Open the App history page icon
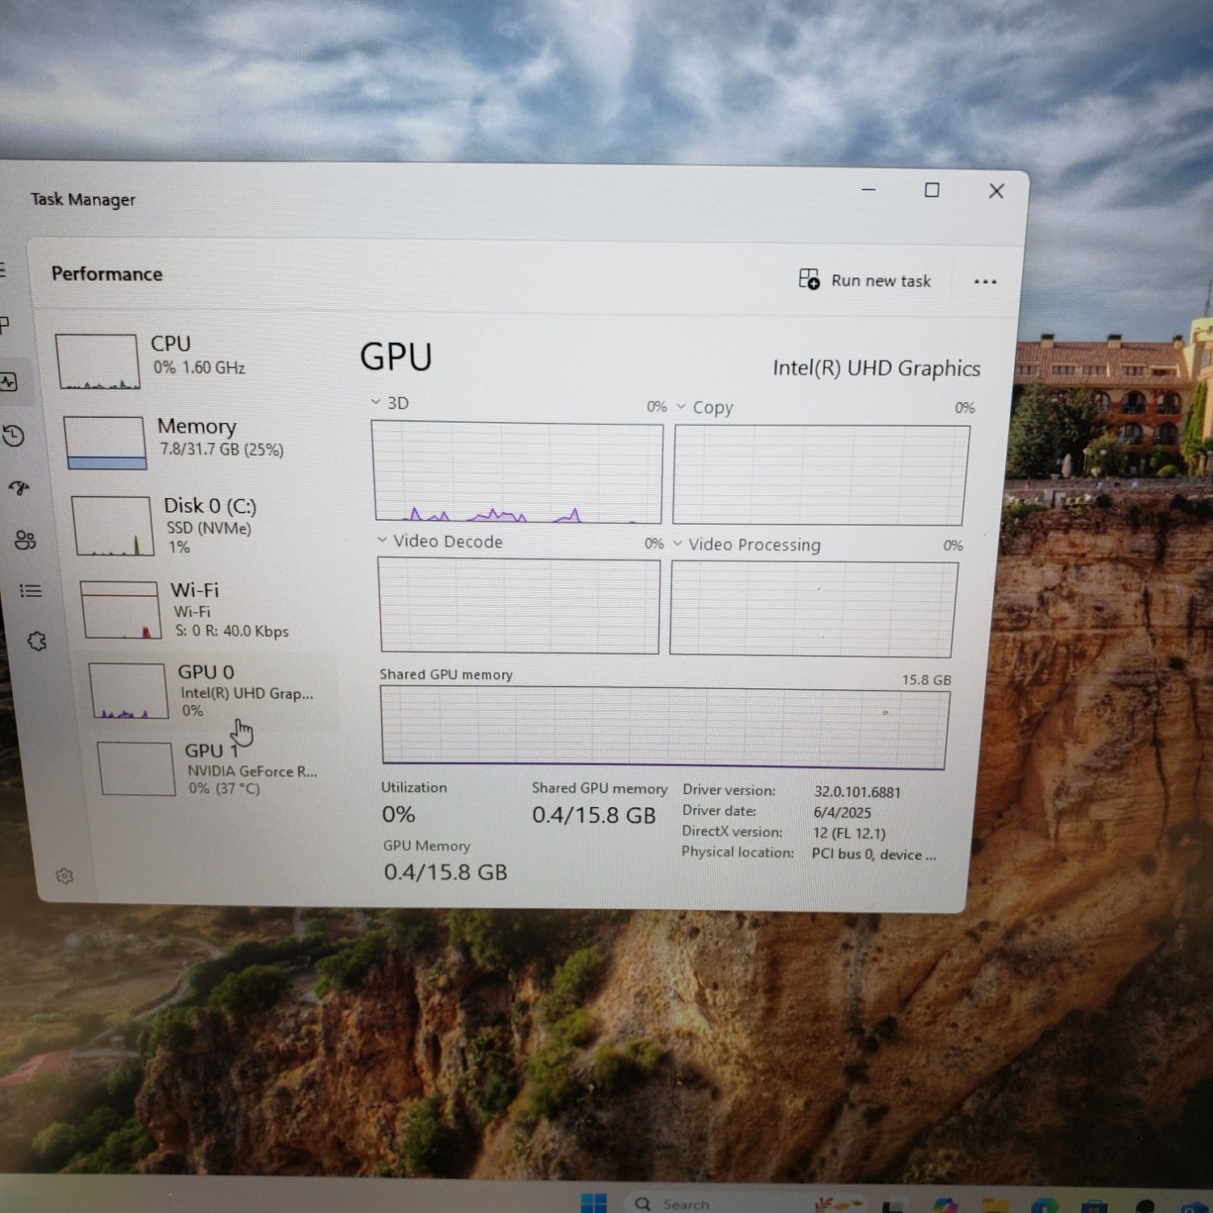This screenshot has height=1213, width=1213. [x=14, y=437]
